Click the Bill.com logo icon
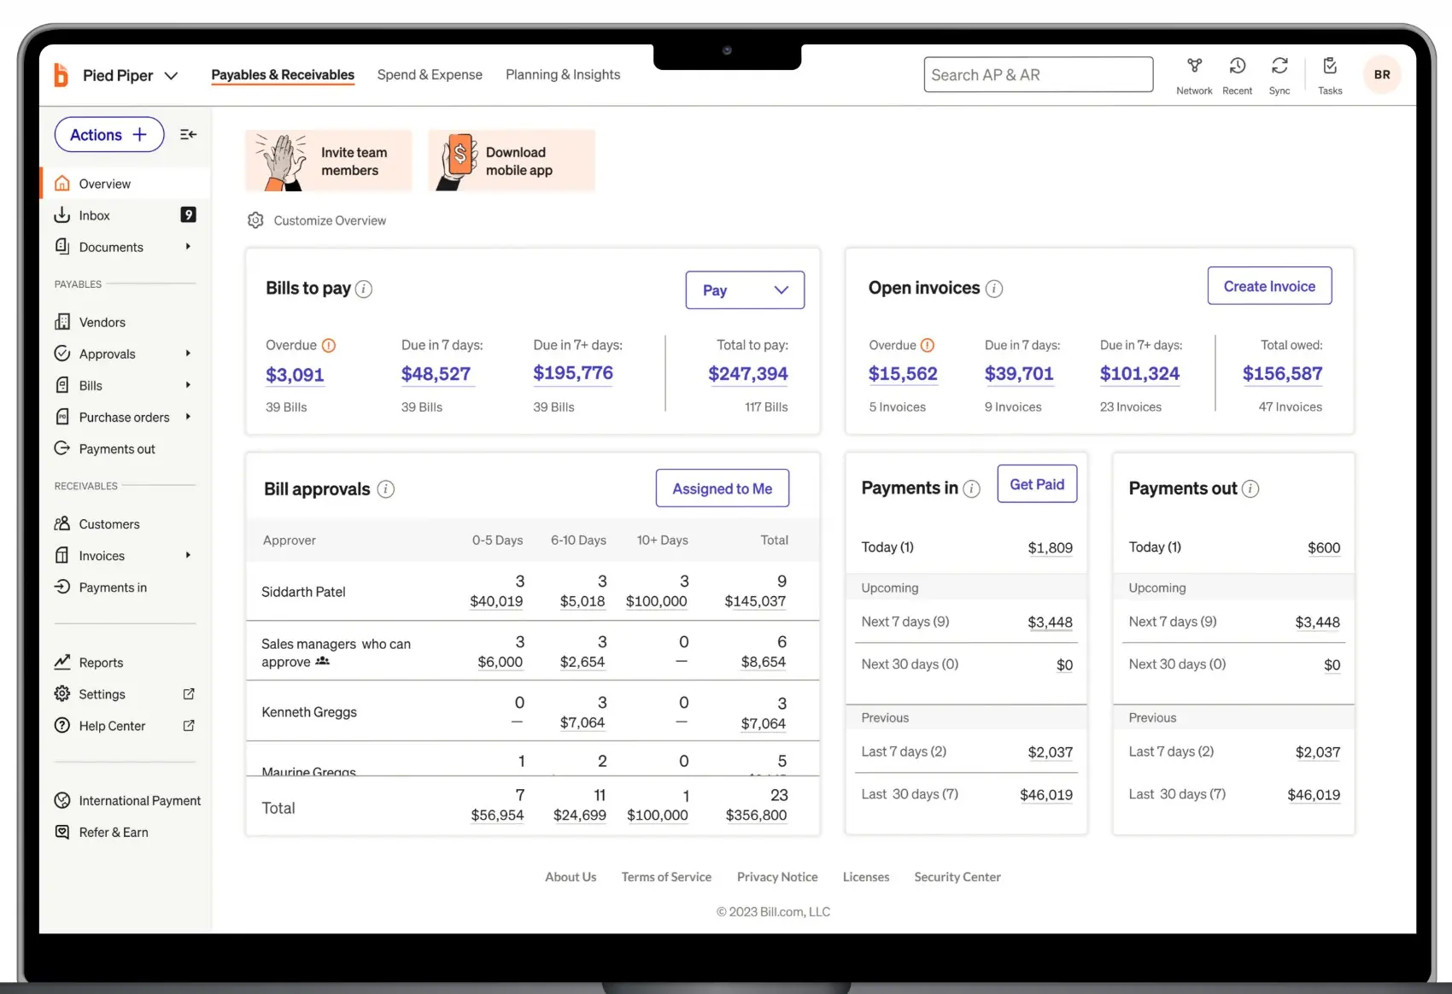The width and height of the screenshot is (1452, 994). (61, 75)
